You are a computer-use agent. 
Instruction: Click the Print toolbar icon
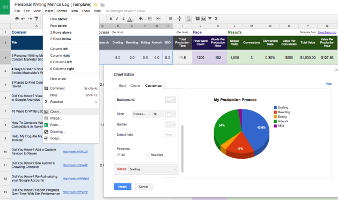[17, 19]
